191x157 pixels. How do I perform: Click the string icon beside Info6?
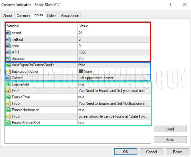(8, 116)
